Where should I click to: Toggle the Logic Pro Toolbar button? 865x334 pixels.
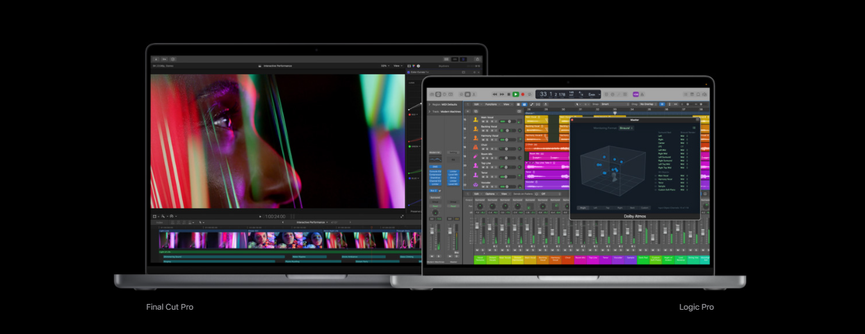(x=451, y=94)
